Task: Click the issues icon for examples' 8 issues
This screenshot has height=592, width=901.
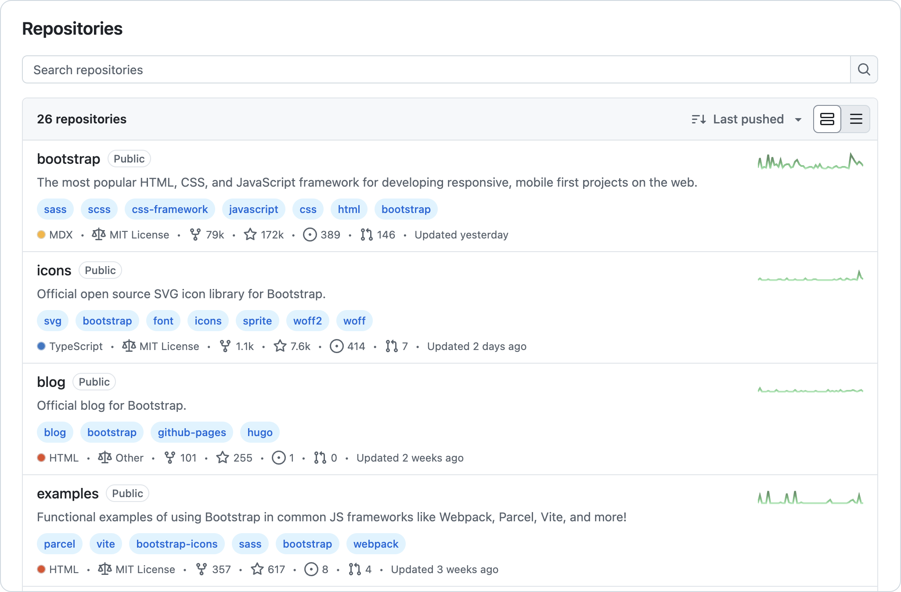Action: click(x=311, y=569)
